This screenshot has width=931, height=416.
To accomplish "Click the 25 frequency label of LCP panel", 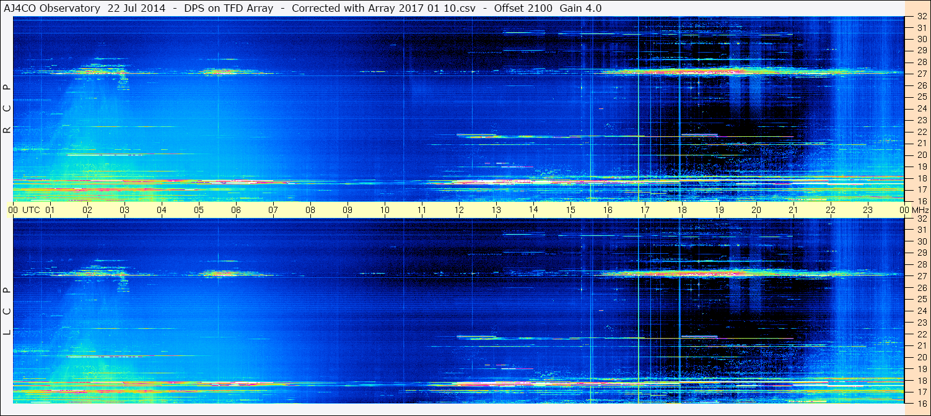I will [x=921, y=300].
